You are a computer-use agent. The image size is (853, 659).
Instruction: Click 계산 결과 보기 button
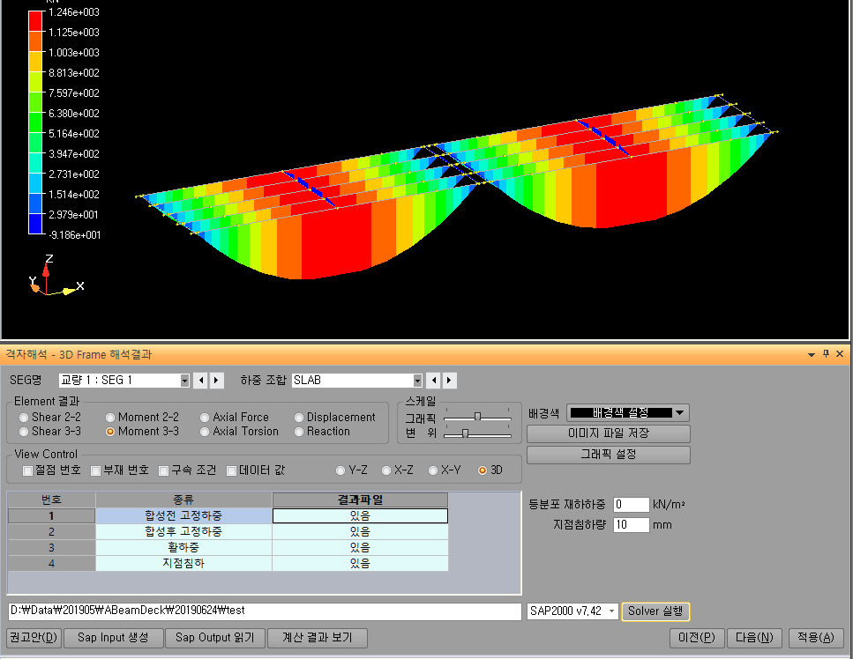[318, 638]
